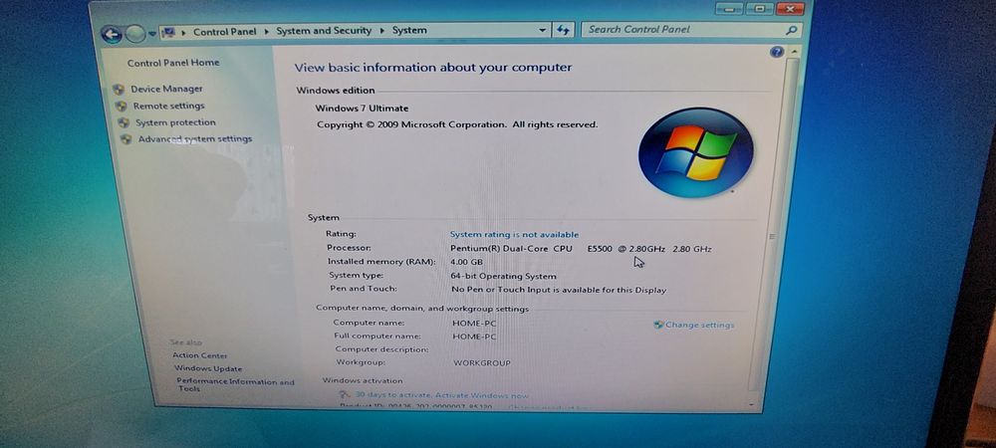Click the shield icon beside Change settings
The width and height of the screenshot is (996, 448).
click(x=658, y=325)
